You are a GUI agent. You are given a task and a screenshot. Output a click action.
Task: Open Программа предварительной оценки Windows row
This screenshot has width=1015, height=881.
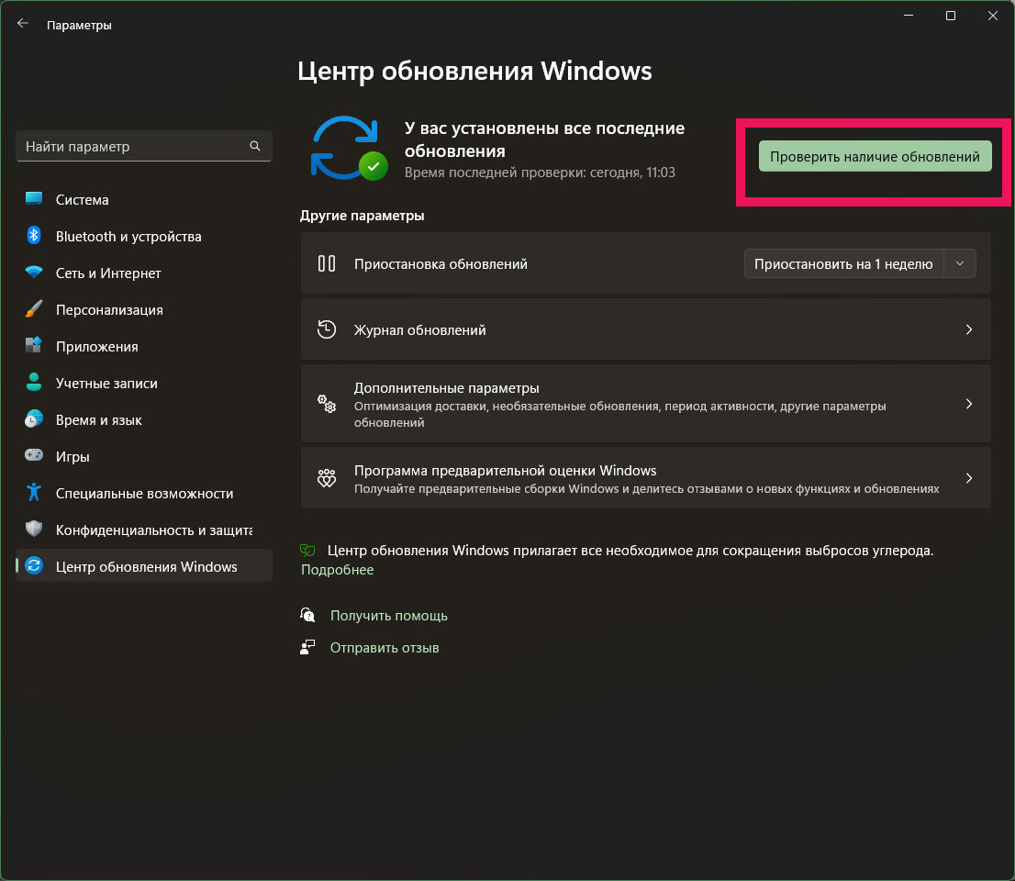(645, 478)
